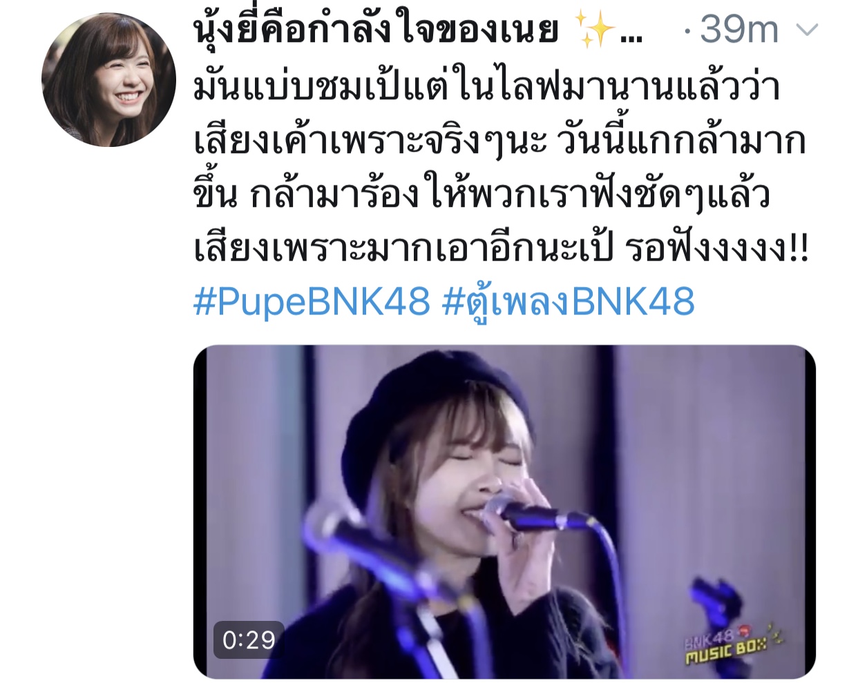Click the dot separator before 39m

tap(686, 31)
